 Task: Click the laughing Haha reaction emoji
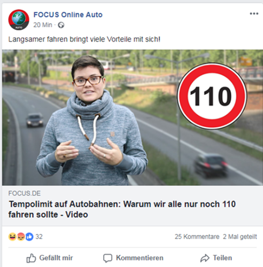(12, 237)
